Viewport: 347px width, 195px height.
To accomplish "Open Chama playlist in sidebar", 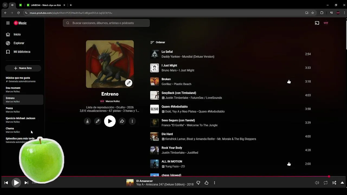I will pyautogui.click(x=24, y=130).
